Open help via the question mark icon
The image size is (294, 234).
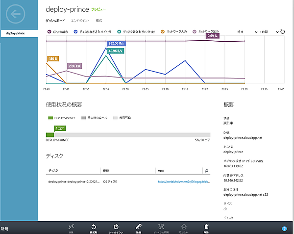coord(284,229)
